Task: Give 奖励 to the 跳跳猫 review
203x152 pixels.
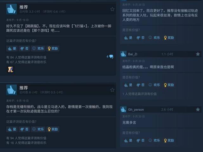Action: click(x=53, y=49)
